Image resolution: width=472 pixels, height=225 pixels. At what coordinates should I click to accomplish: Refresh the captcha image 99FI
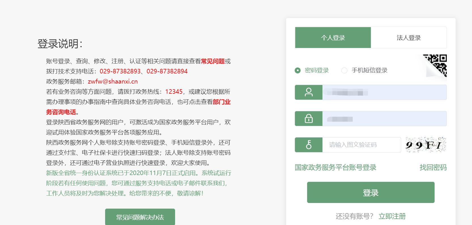[x=426, y=145]
